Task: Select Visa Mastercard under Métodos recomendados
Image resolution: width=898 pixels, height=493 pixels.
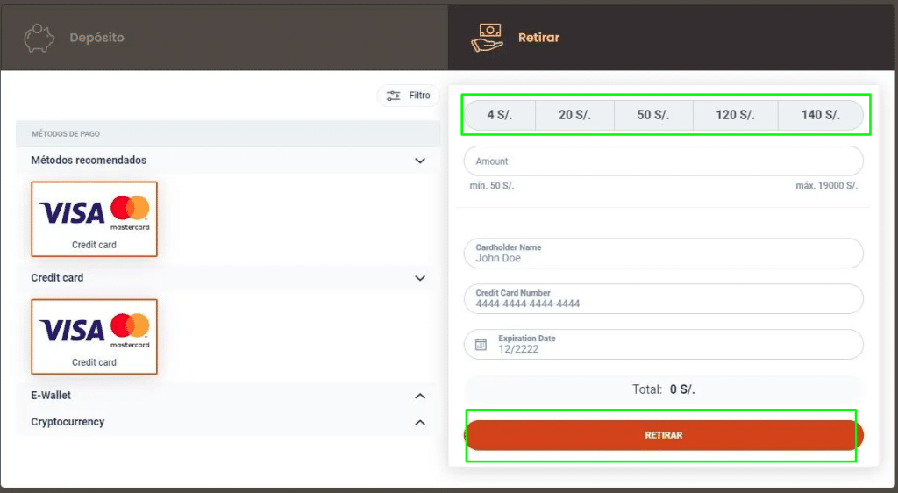Action: [x=94, y=218]
